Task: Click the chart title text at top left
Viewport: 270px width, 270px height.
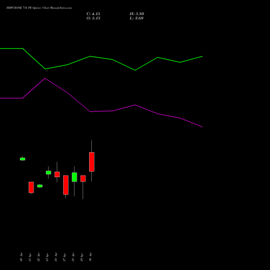Action: 39,8
